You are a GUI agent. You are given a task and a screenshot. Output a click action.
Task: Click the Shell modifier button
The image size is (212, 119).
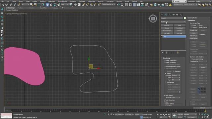(x=180, y=25)
